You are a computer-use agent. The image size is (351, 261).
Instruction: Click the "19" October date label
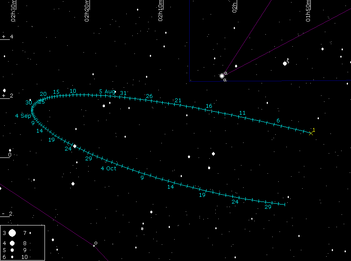202,195
